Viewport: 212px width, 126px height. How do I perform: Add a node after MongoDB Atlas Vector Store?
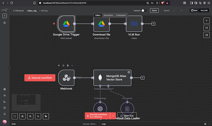142,78
